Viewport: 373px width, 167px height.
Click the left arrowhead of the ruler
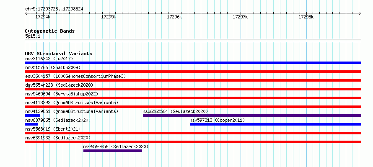coord(26,13)
